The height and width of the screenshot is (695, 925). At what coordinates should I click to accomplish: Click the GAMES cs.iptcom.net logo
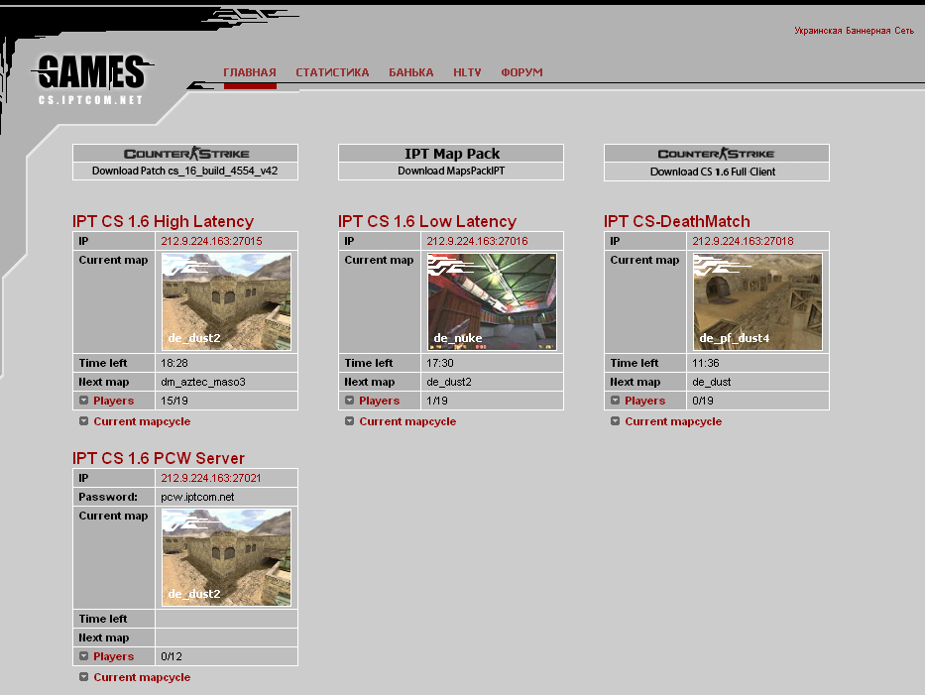pos(92,80)
